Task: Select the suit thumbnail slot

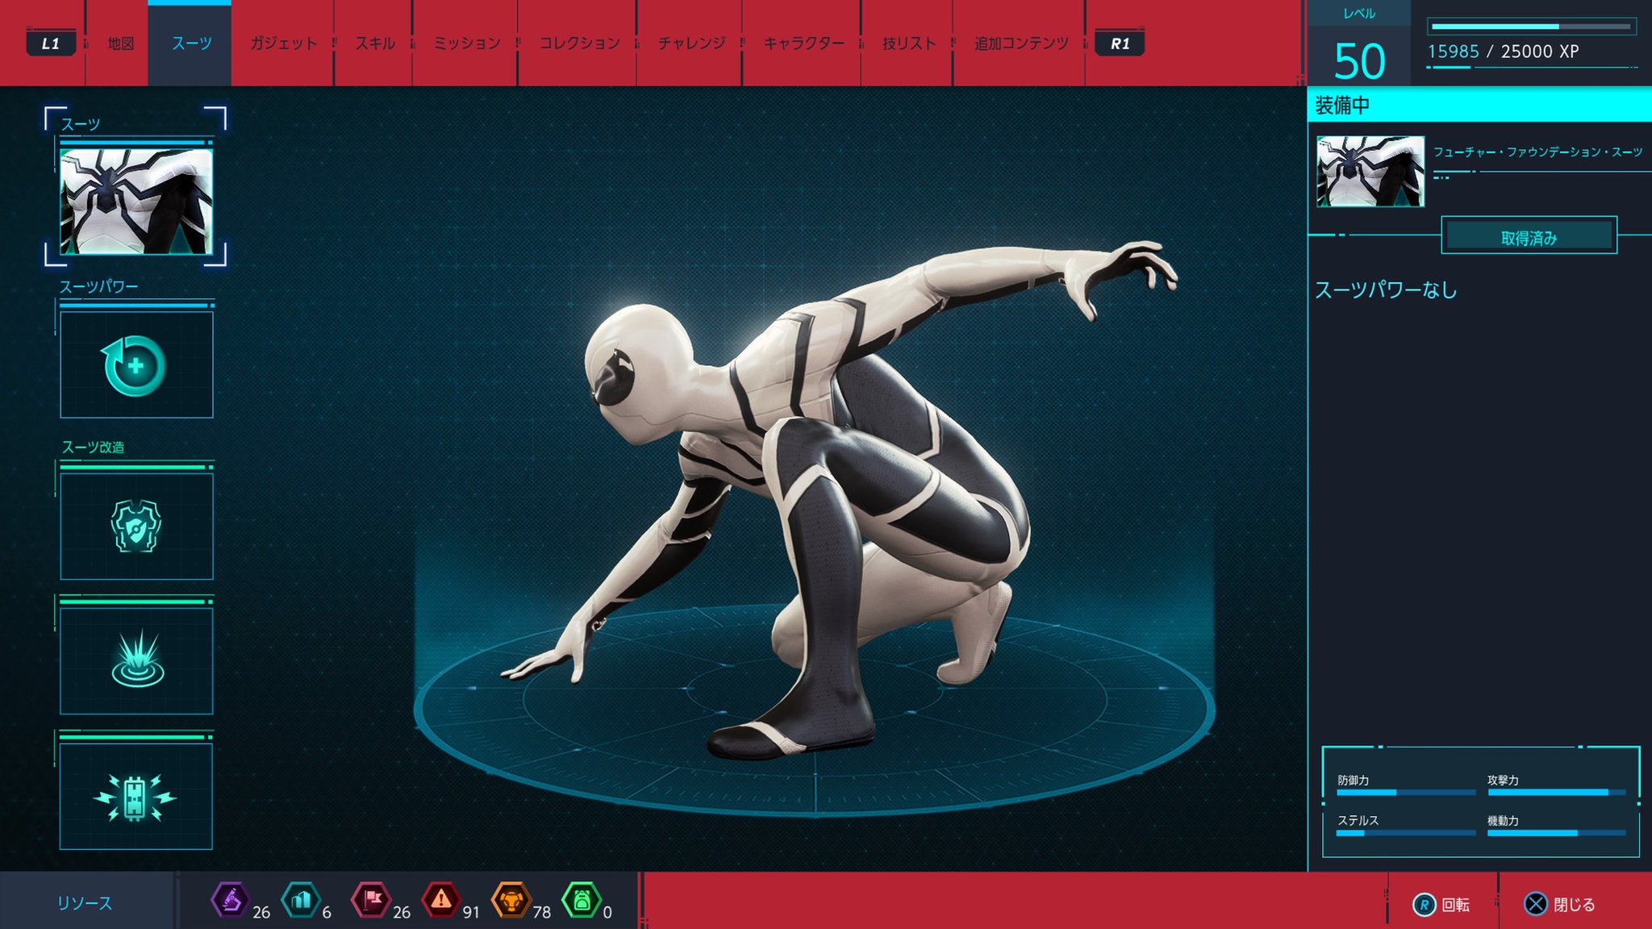Action: (x=136, y=201)
